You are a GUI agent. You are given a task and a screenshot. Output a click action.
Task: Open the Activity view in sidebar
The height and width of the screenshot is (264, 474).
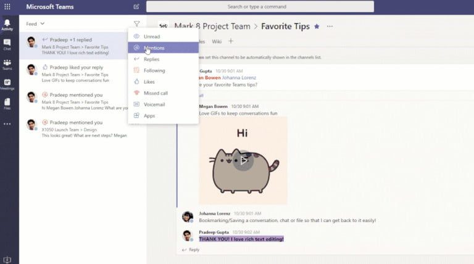tap(7, 23)
